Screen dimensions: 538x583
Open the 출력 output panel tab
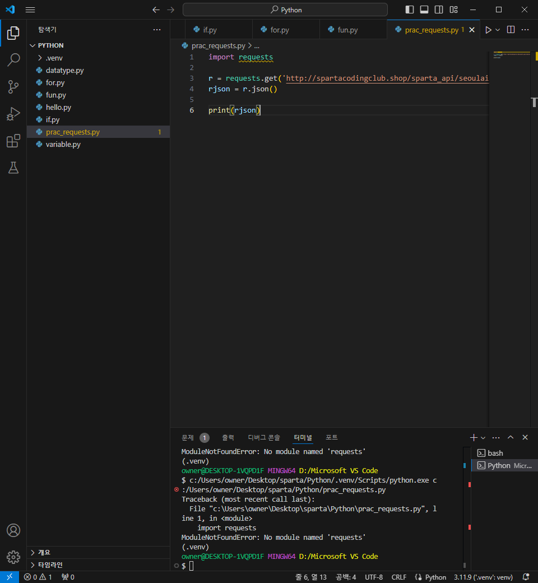click(228, 438)
